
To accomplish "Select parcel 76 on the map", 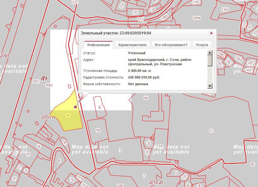I will 72,180.
